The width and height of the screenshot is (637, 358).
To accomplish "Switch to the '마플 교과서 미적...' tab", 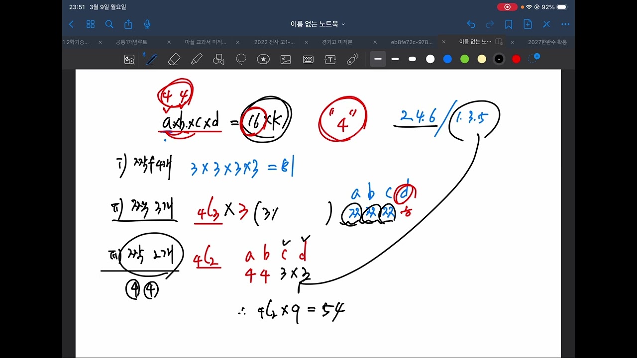I will 206,42.
